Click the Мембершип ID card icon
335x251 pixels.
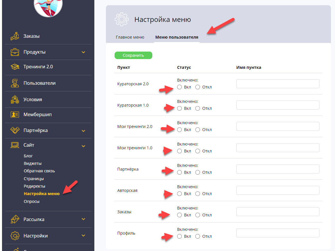click(x=15, y=115)
